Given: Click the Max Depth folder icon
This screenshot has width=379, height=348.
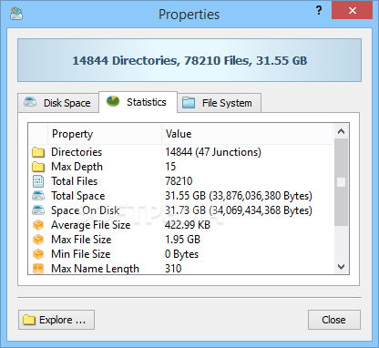Looking at the screenshot, I should tap(38, 167).
